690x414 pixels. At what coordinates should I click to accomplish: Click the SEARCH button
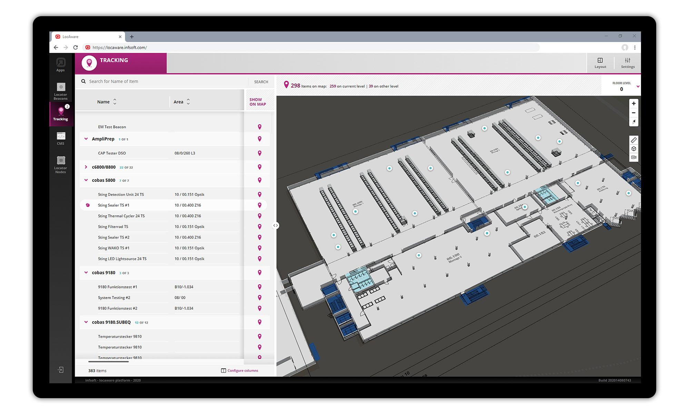click(x=261, y=82)
